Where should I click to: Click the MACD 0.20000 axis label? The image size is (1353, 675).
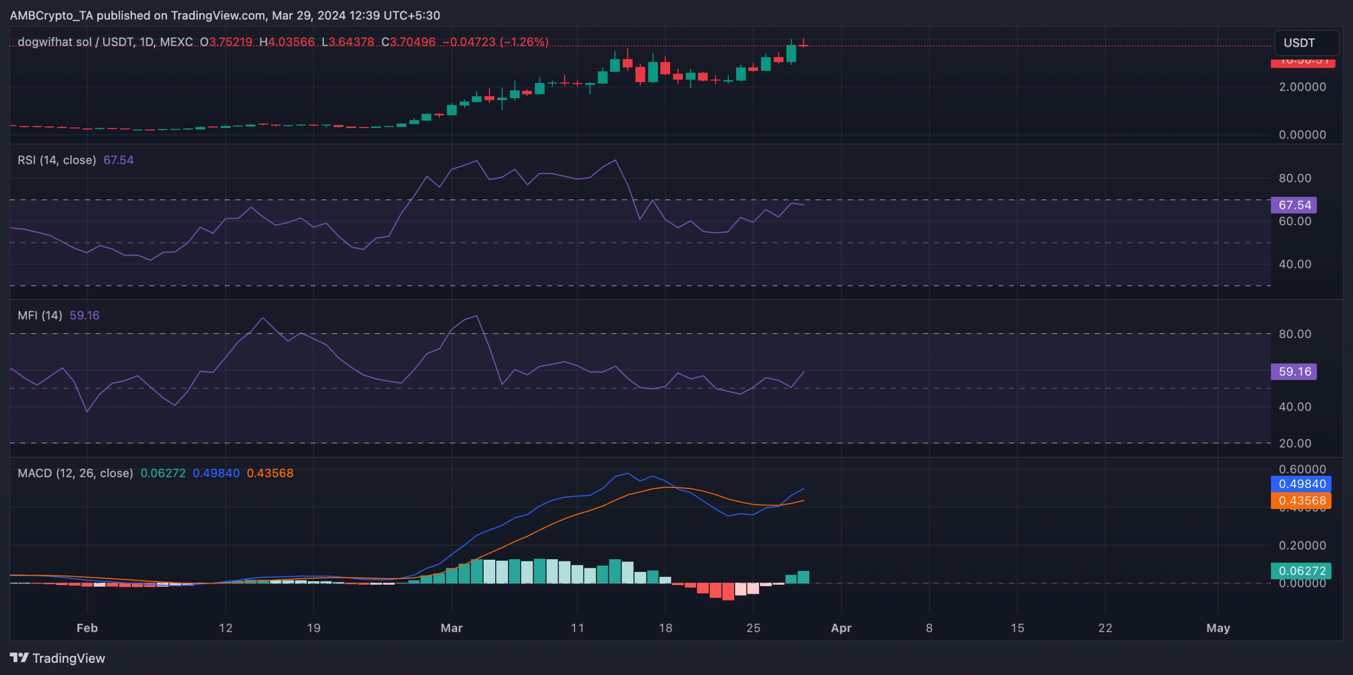pyautogui.click(x=1302, y=545)
